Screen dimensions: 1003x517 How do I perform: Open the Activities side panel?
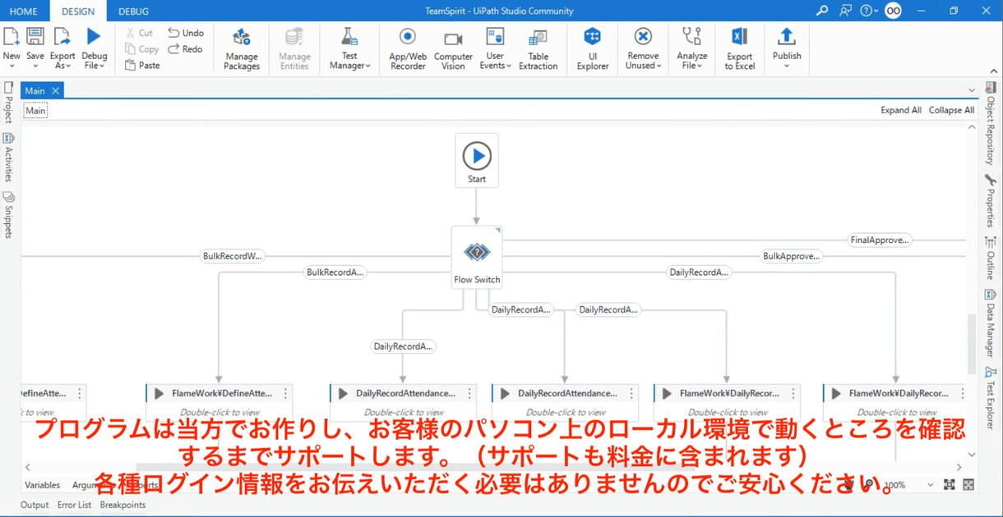point(8,158)
